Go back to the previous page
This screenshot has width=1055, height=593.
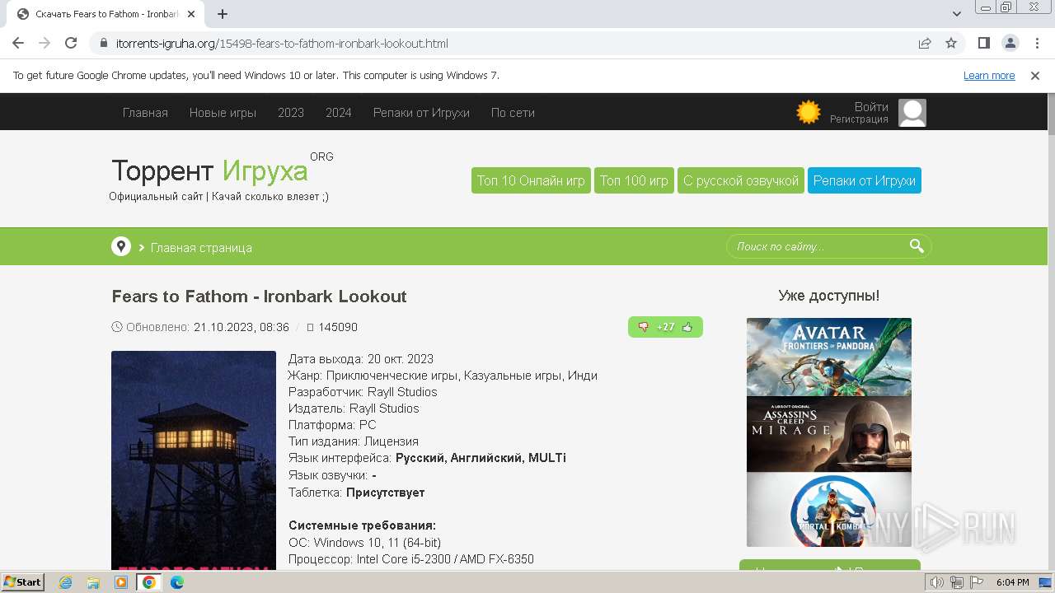pyautogui.click(x=18, y=43)
